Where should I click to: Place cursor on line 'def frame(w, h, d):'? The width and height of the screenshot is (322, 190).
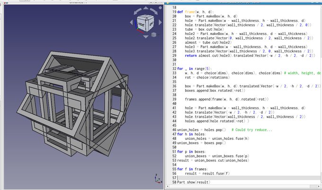click(195, 12)
